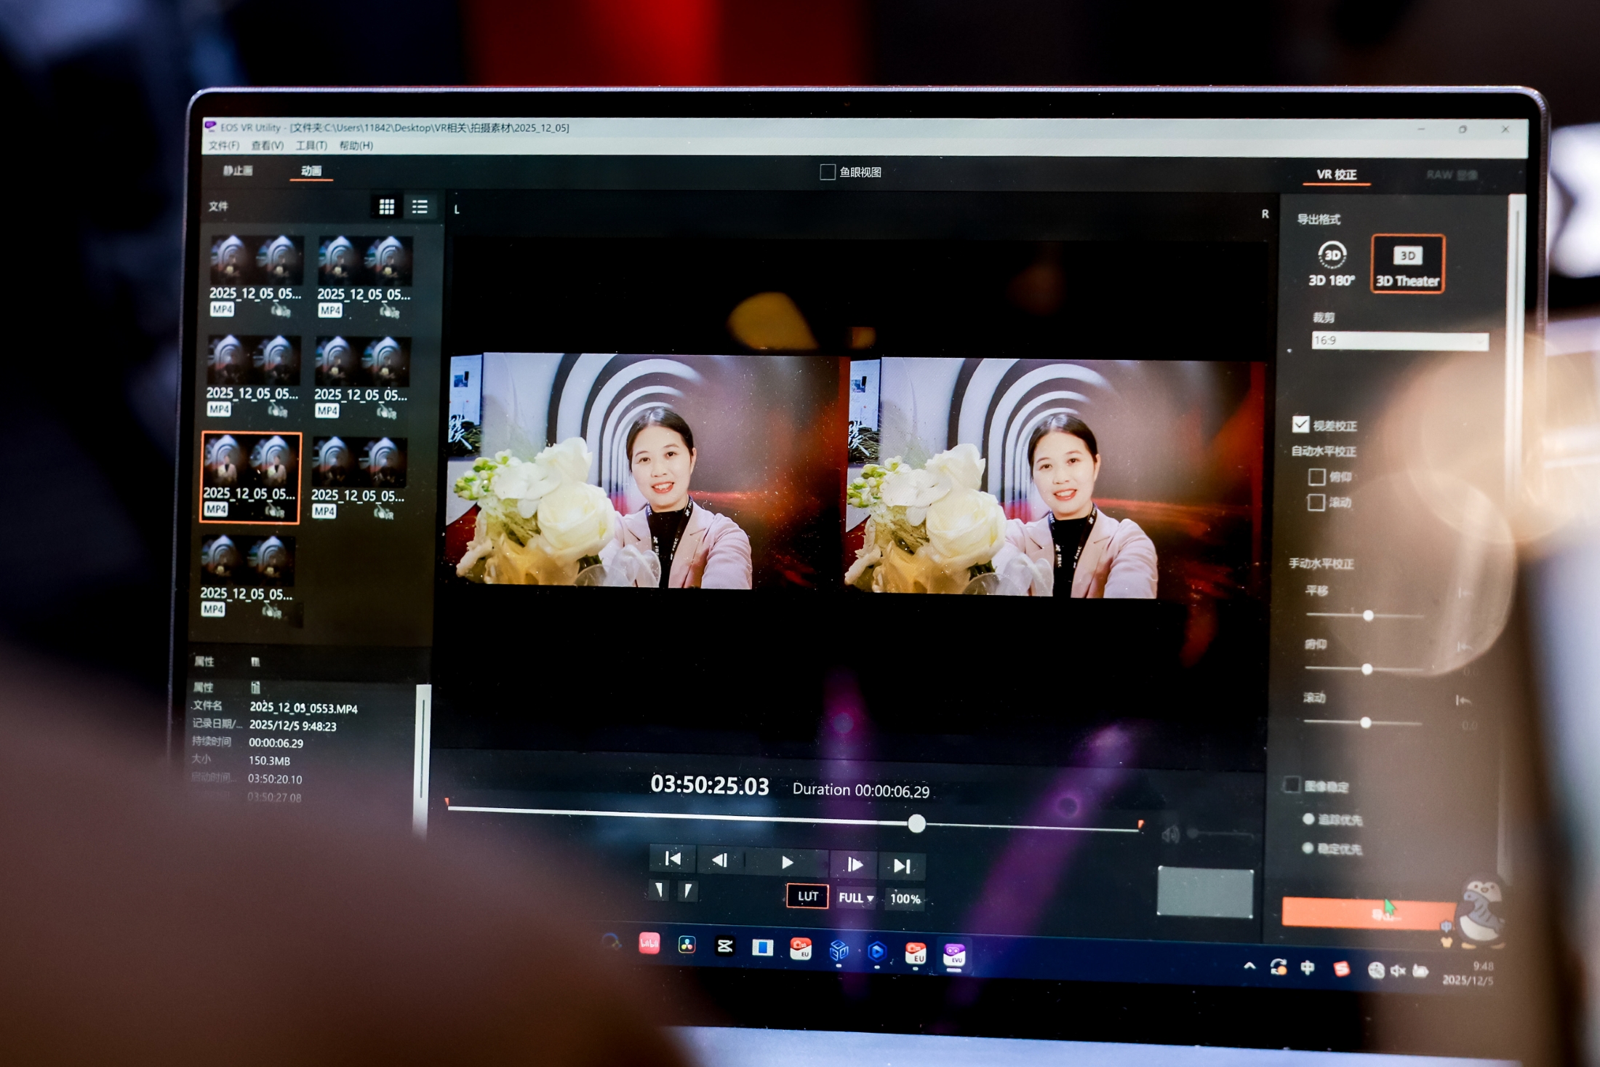Open the 16:9 crop dropdown
The image size is (1600, 1067).
pyautogui.click(x=1399, y=340)
